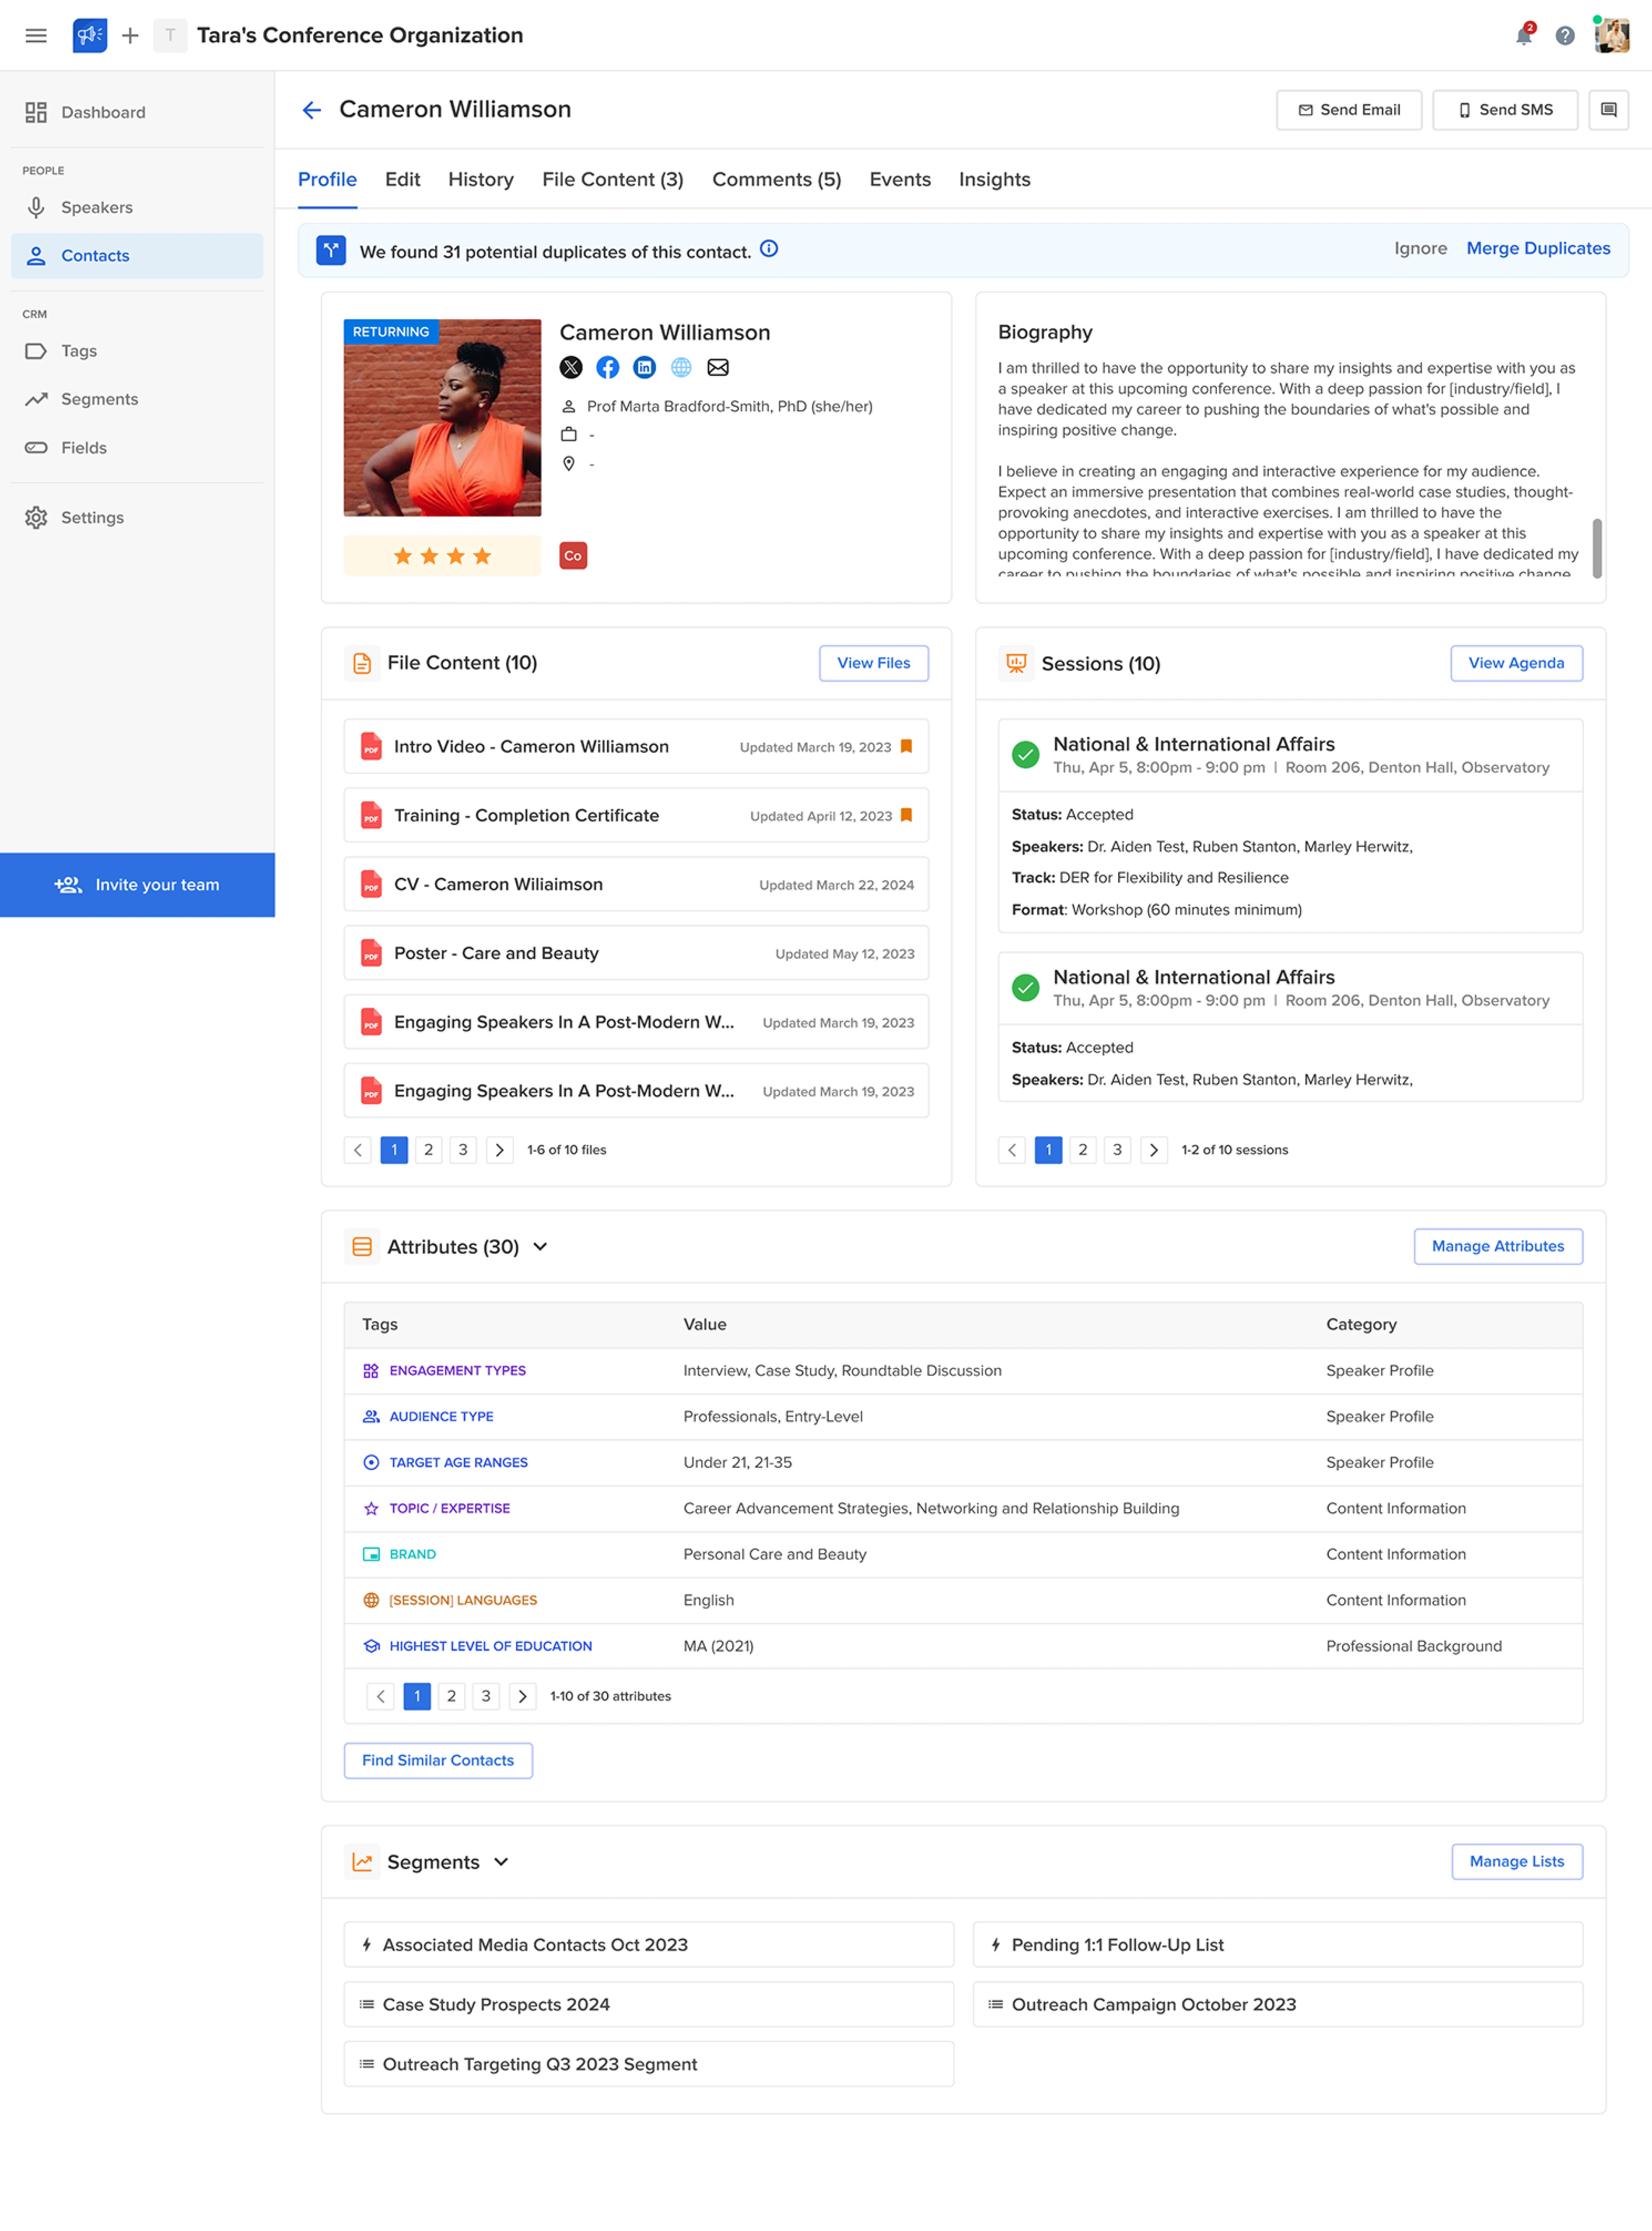The image size is (1652, 2231).
Task: Click the bookmark on Intro Video file
Action: click(906, 746)
